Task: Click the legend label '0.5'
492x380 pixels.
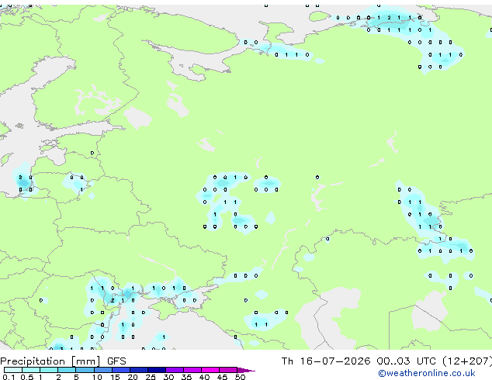Action: (x=26, y=377)
